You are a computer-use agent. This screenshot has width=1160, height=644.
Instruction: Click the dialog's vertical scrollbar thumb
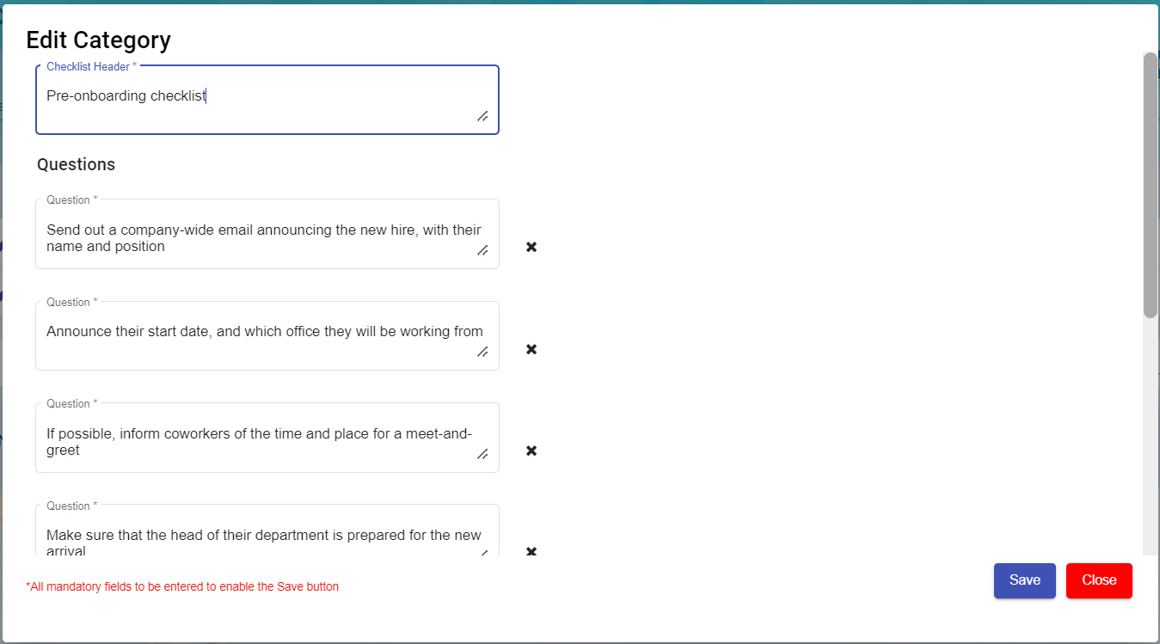coord(1150,185)
